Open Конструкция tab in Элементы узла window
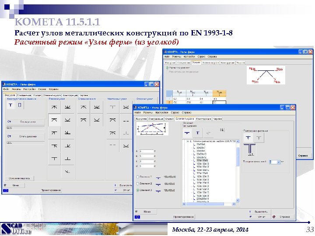315x236 pixels. pos(203,119)
